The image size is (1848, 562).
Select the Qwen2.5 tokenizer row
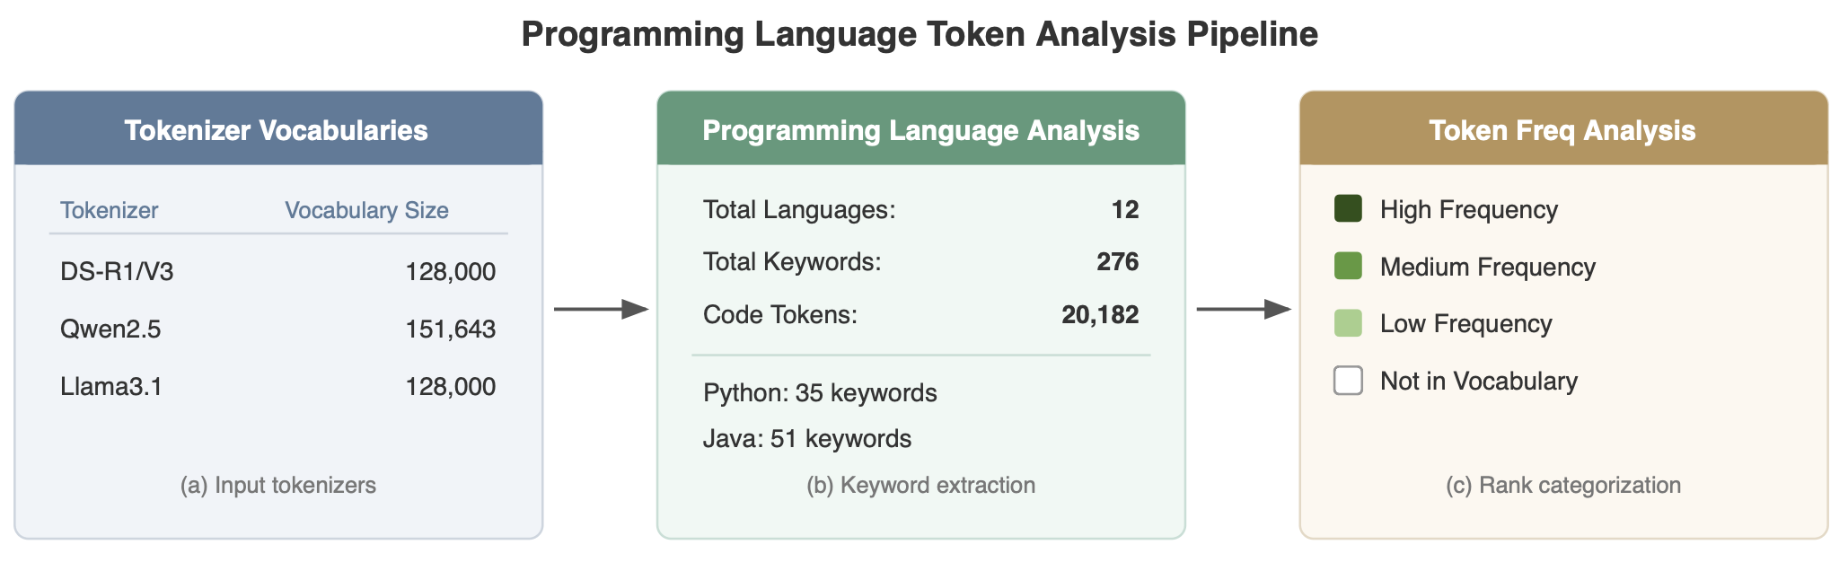coord(277,329)
